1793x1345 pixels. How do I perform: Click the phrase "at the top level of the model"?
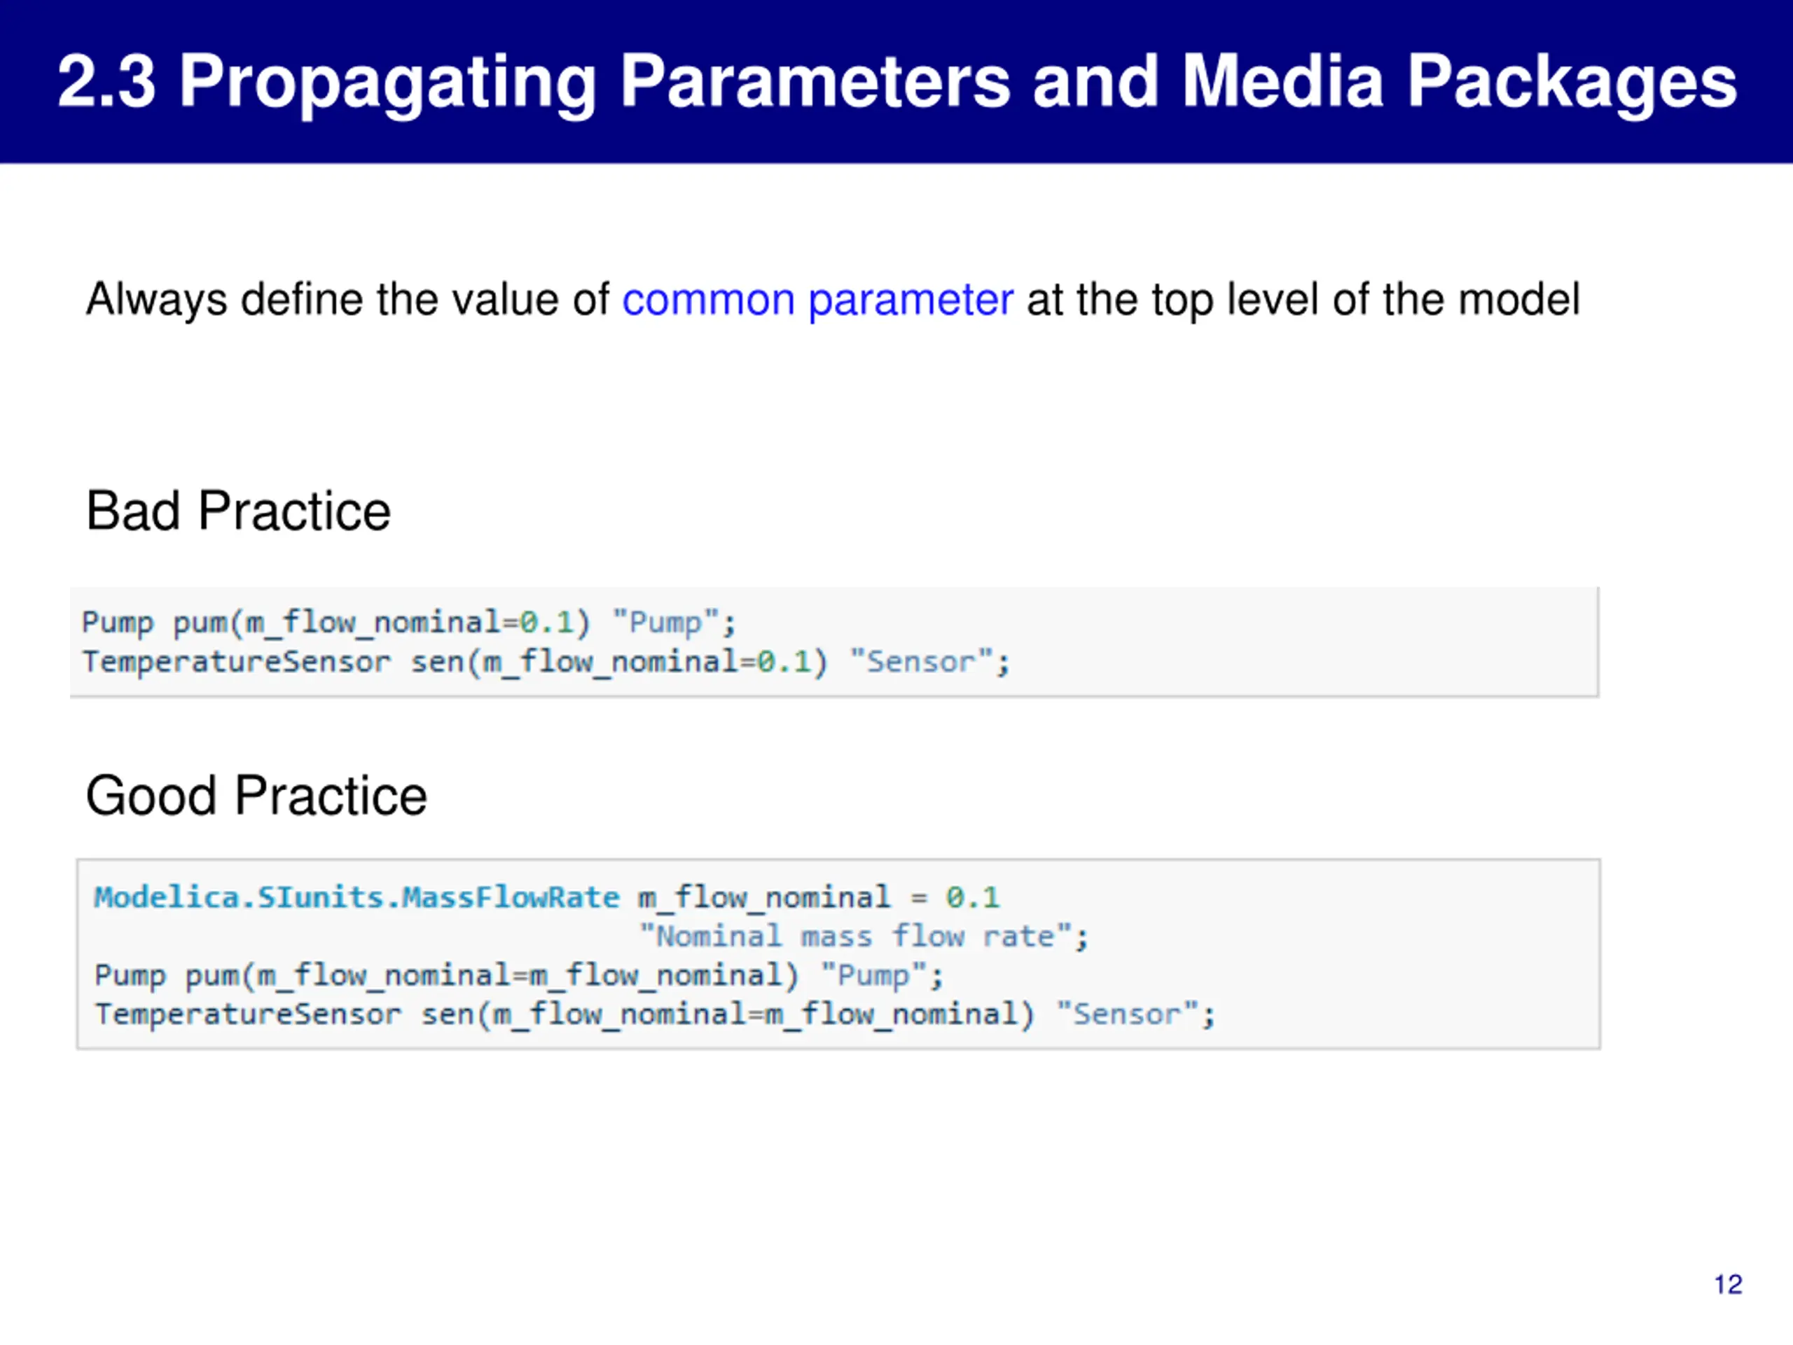[x=1303, y=300]
